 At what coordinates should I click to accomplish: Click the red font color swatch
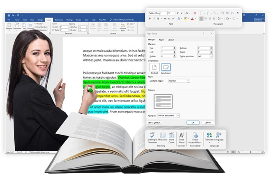point(192,19)
